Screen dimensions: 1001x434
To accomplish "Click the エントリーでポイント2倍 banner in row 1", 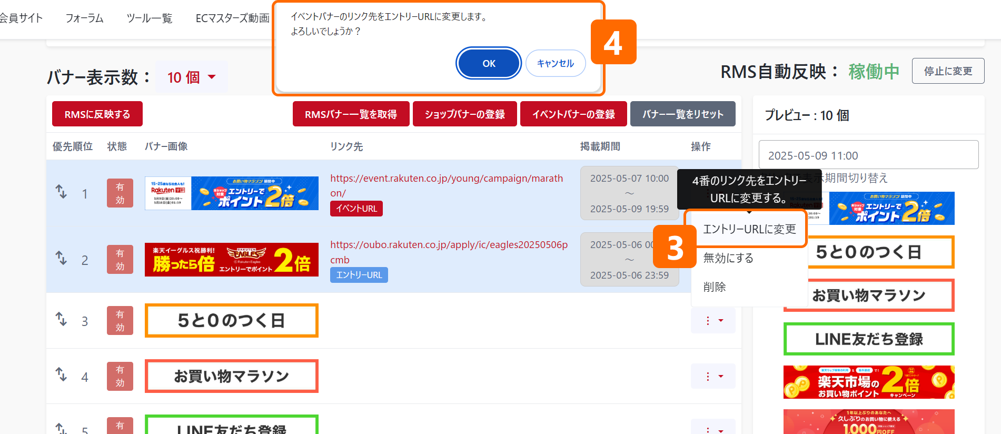I will coord(232,193).
